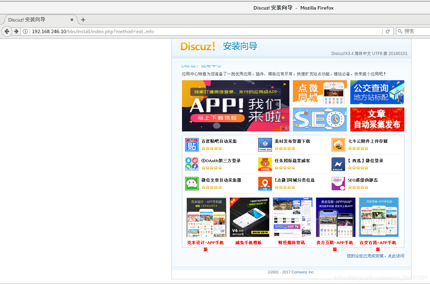Screen dimensions: 430x284
Task: Click the [点微]同城分类信息 title text
Action: [295, 180]
